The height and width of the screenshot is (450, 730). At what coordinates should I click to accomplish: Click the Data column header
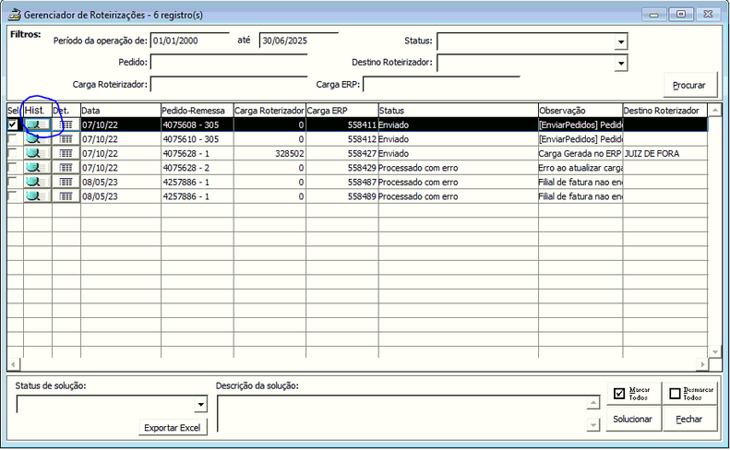click(121, 111)
